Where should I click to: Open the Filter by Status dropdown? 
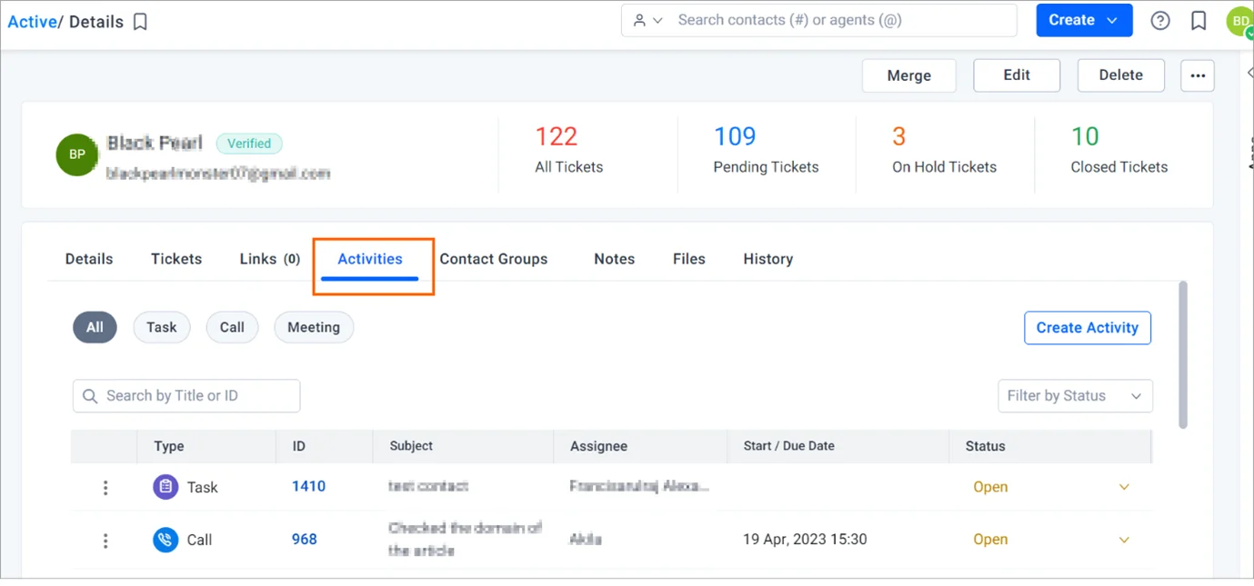pos(1075,395)
